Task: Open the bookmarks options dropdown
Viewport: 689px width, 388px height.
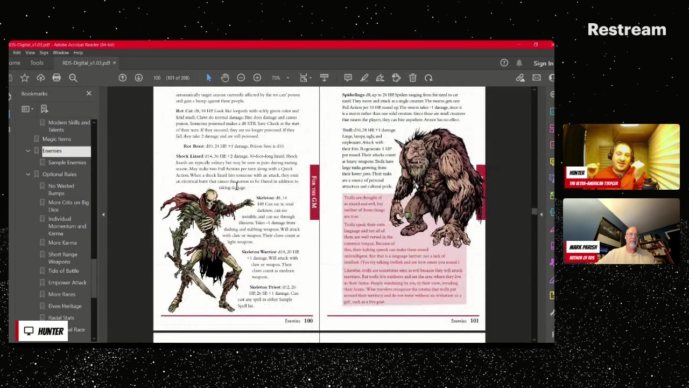Action: (x=27, y=109)
